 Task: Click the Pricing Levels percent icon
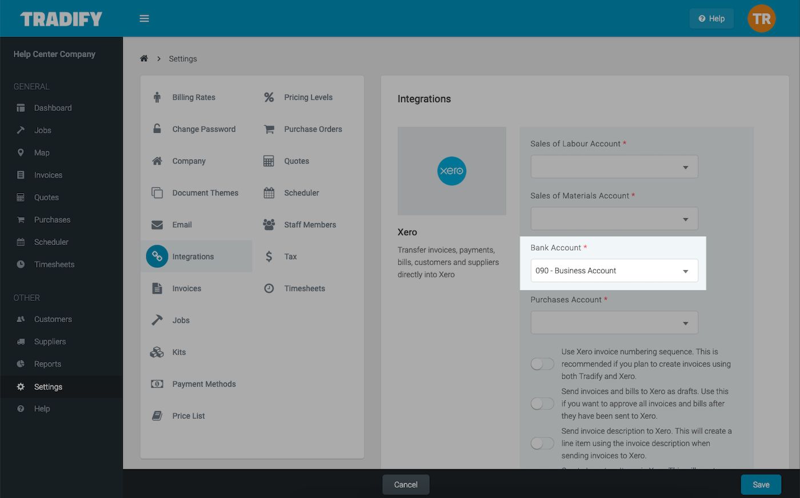click(x=269, y=97)
